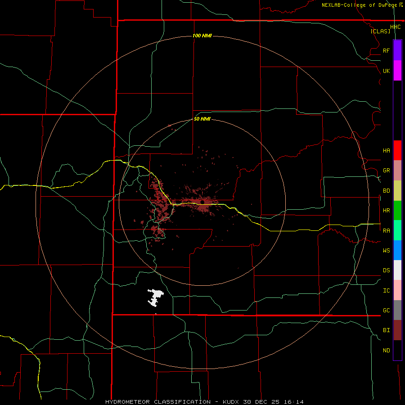Click the WS legend label
405x405 pixels.
(x=386, y=251)
